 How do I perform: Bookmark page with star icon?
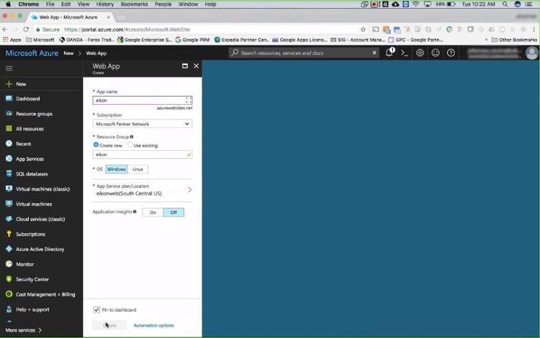click(363, 29)
